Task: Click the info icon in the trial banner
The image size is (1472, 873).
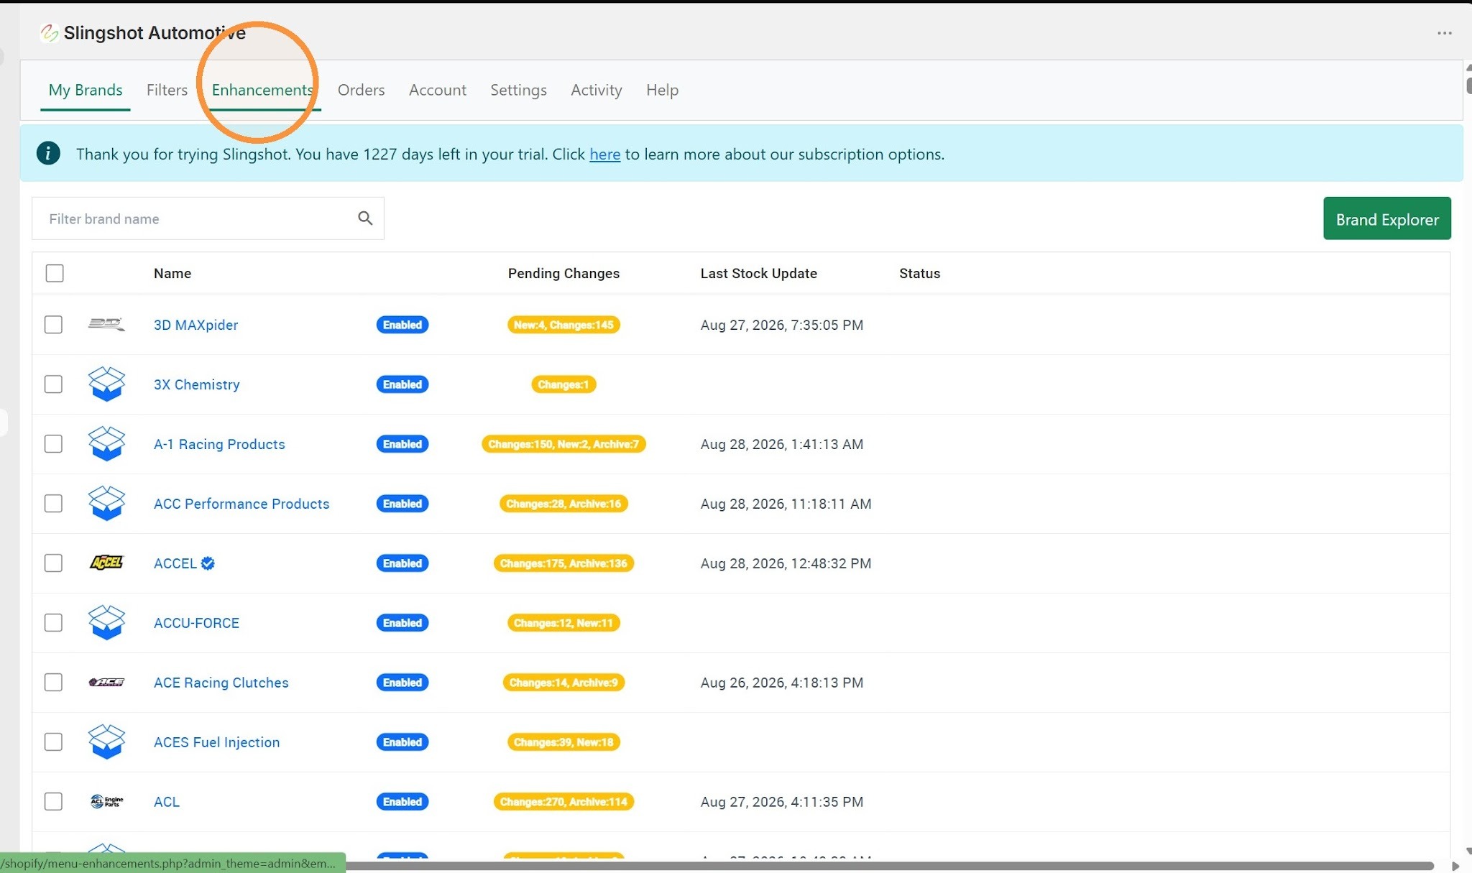Action: 48,153
